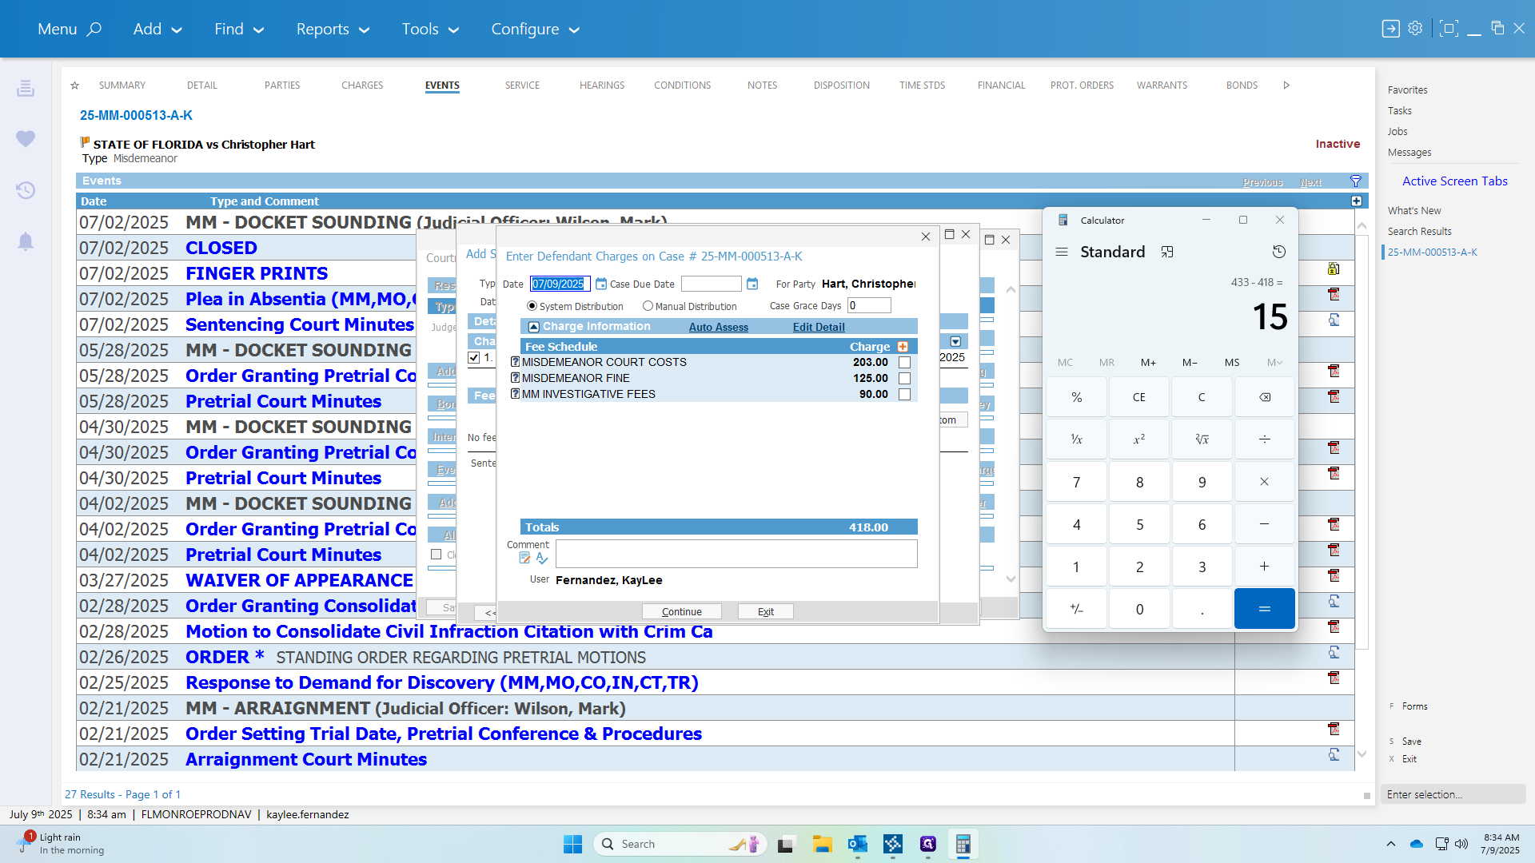Open the Date calendar picker in charges dialog
1535x863 pixels.
click(x=601, y=284)
